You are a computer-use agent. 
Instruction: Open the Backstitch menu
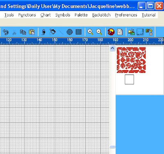(x=101, y=15)
